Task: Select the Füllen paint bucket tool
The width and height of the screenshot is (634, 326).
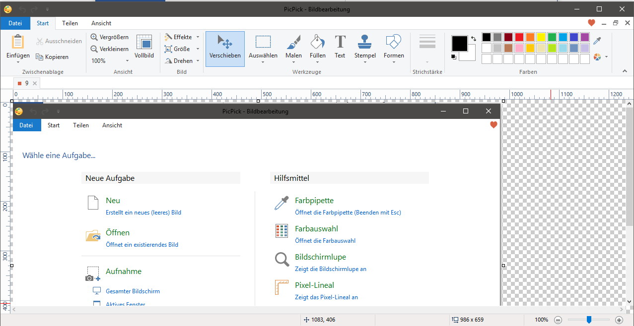Action: pyautogui.click(x=318, y=49)
